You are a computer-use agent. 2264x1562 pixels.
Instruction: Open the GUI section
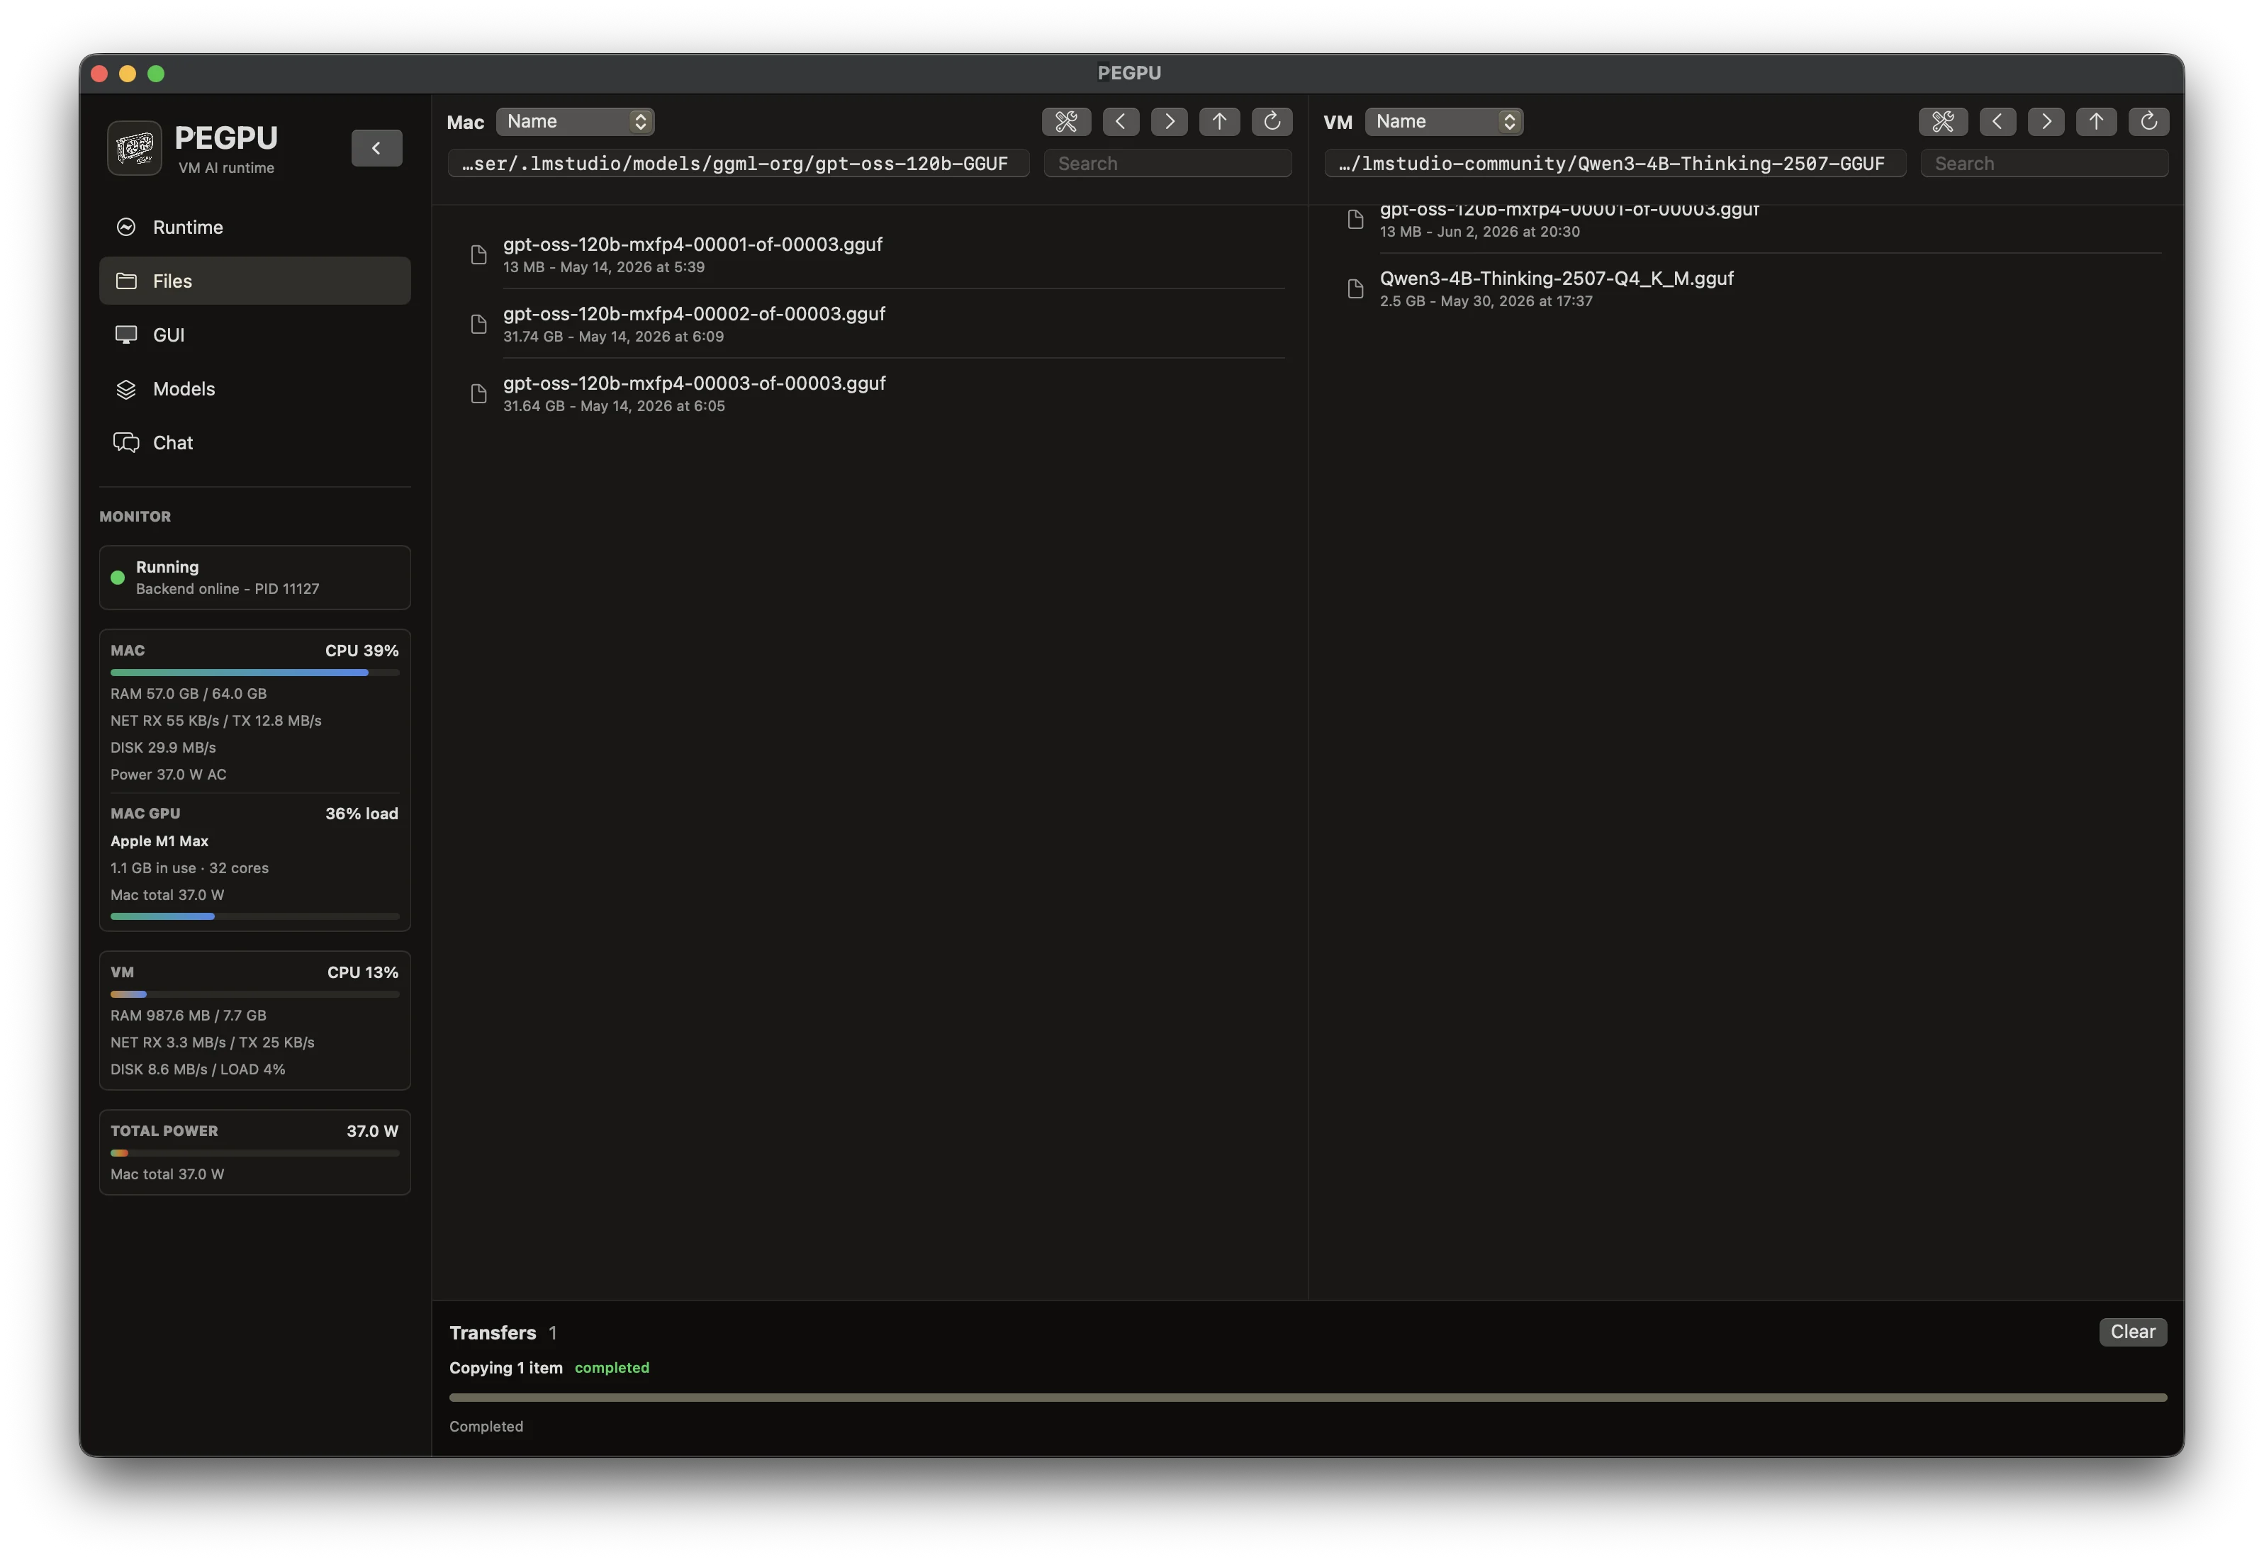(254, 335)
